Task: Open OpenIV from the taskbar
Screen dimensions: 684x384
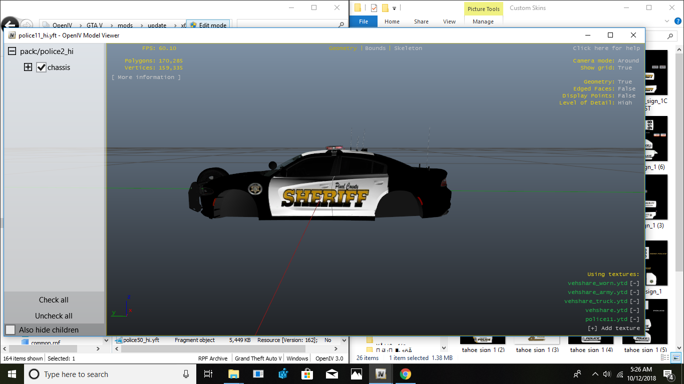Action: [x=381, y=374]
